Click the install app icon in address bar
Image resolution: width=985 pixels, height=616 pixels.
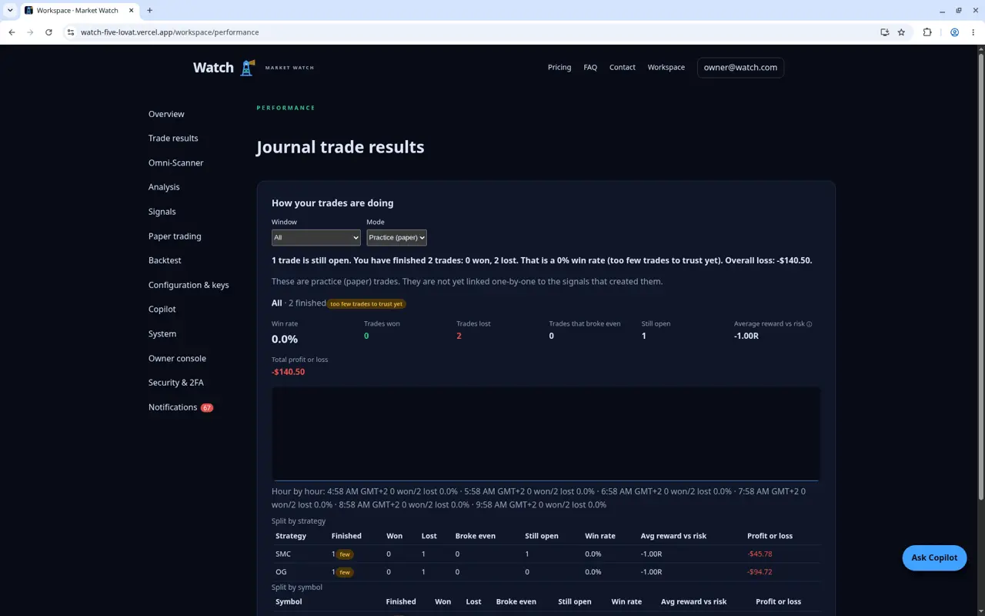[x=884, y=32]
